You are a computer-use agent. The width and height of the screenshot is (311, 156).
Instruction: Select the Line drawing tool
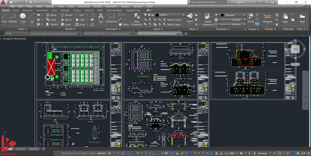[x=4, y=18]
